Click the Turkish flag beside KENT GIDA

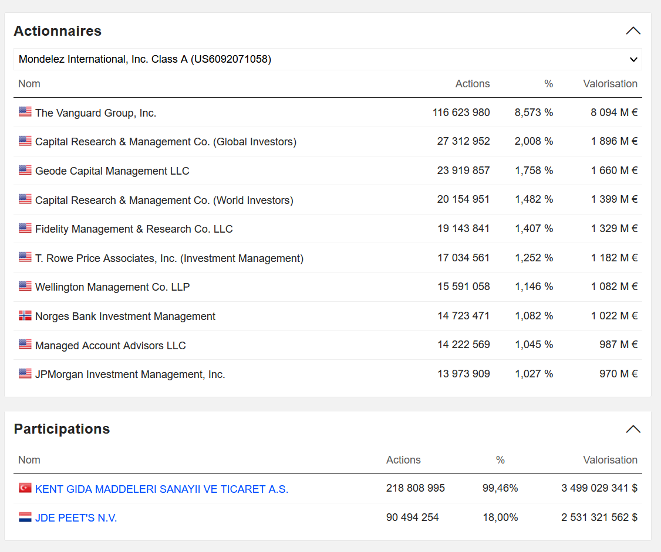pyautogui.click(x=25, y=488)
